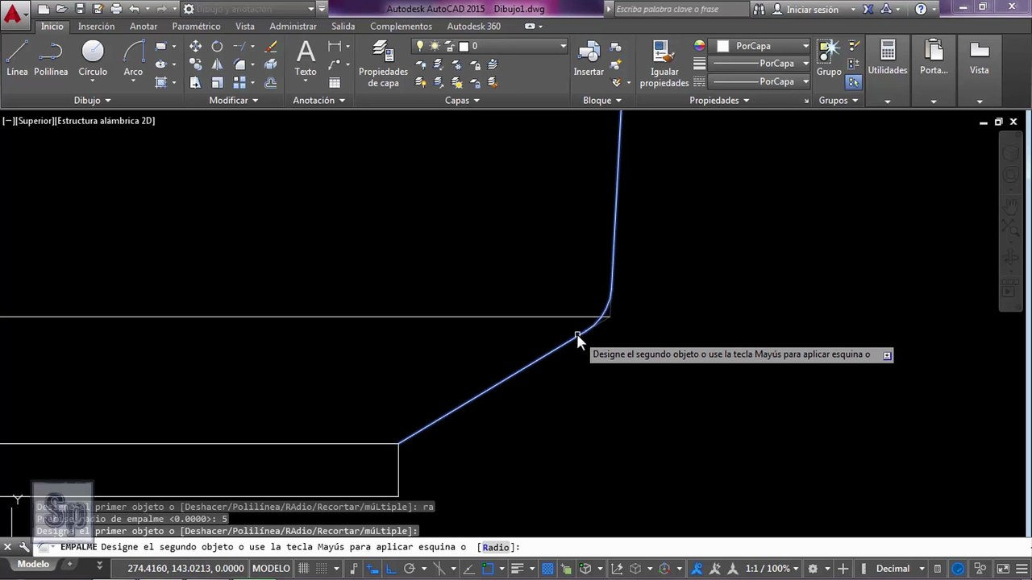This screenshot has width=1032, height=580.
Task: Click the Insertar block icon
Action: click(x=589, y=59)
